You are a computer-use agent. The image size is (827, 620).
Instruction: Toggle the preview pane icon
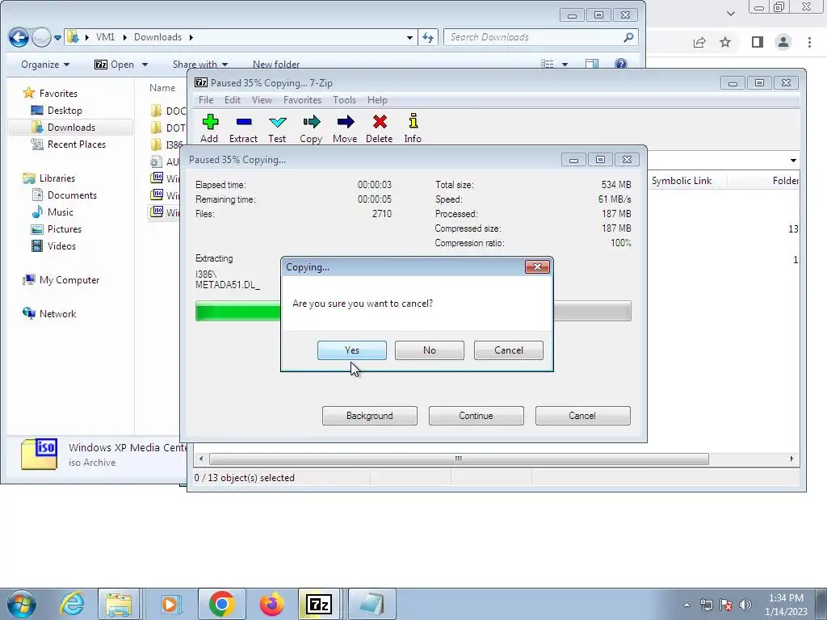click(592, 65)
